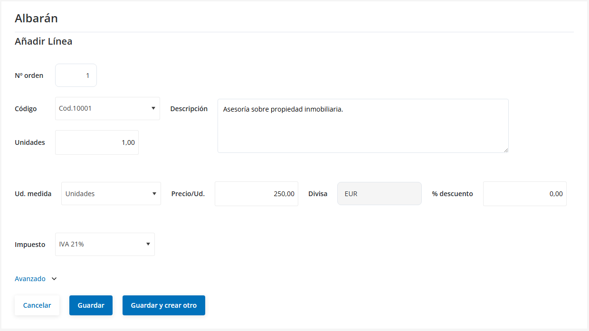Viewport: 589px width, 331px height.
Task: Open the Impuesto dropdown set to IVA 21%
Action: point(105,245)
